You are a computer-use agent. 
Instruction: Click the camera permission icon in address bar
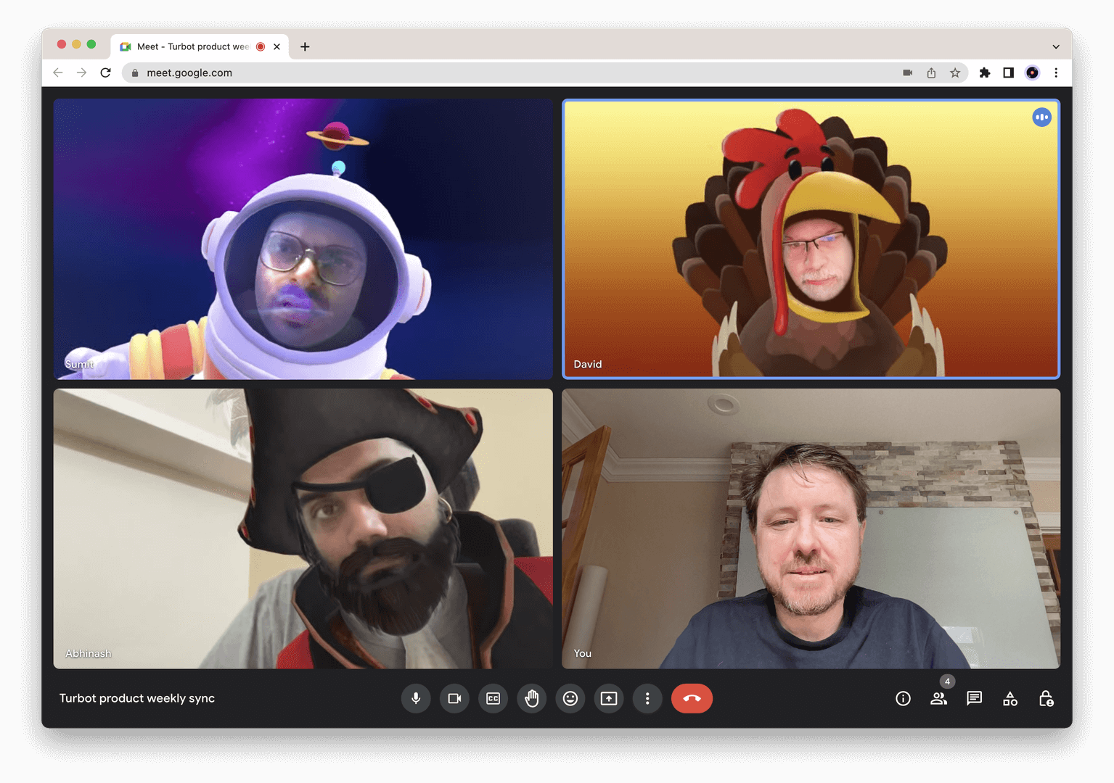907,72
